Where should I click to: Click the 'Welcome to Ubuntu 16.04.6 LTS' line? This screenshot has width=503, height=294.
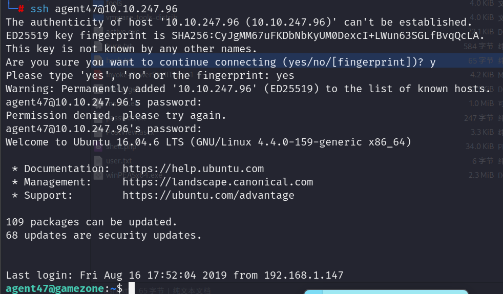pyautogui.click(x=208, y=142)
